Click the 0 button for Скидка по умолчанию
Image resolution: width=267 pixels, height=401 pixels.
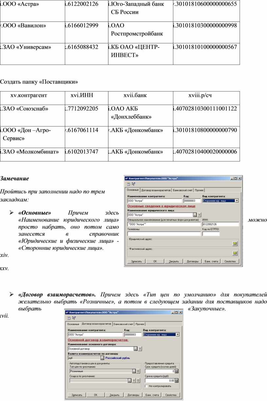(138, 381)
